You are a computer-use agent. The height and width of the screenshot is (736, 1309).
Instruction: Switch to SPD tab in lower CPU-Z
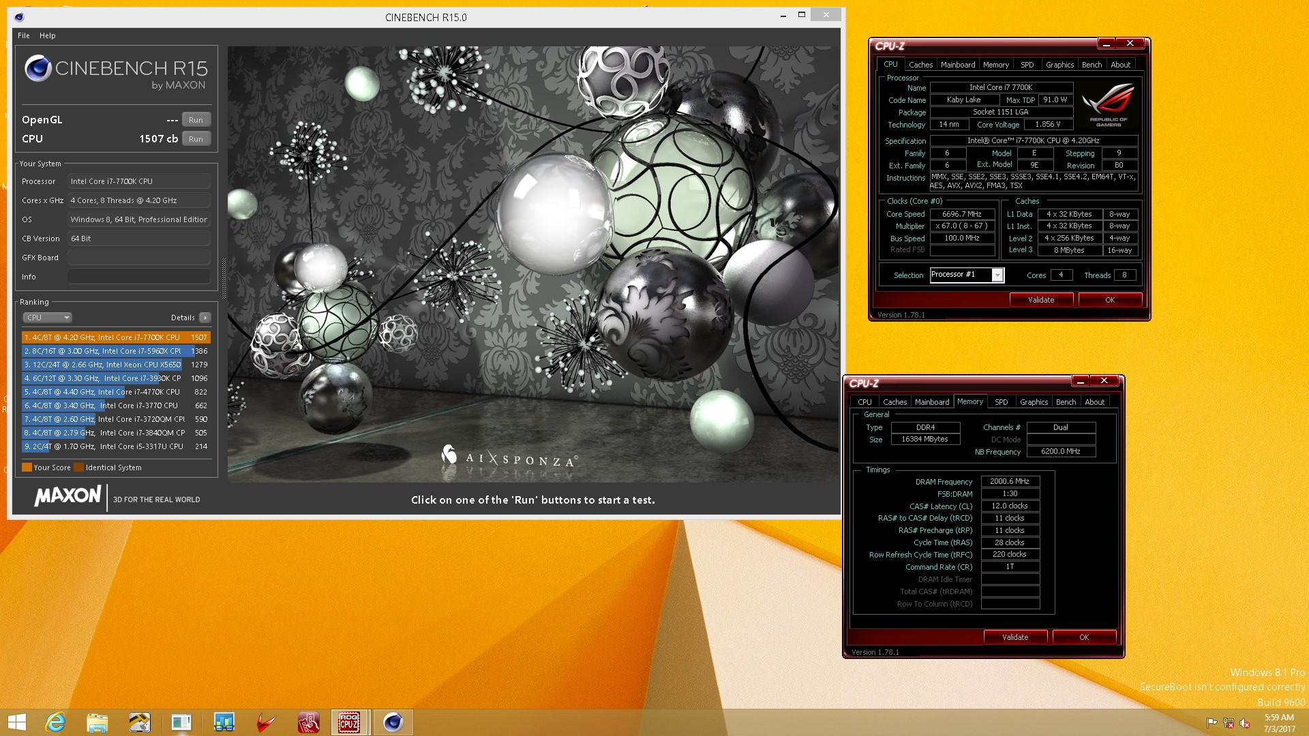click(1002, 402)
